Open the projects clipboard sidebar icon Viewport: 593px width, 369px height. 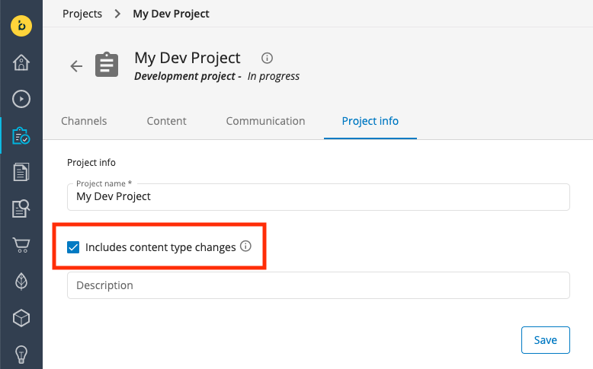click(21, 135)
